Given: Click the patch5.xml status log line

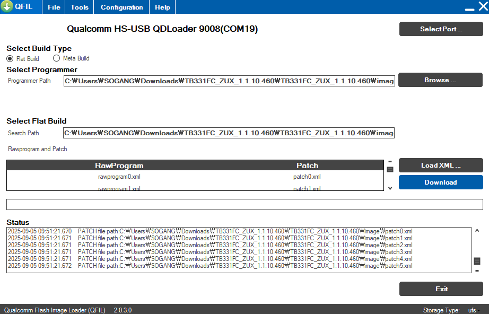Looking at the screenshot, I should [210, 266].
